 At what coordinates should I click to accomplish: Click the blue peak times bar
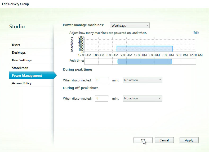pyautogui.click(x=145, y=62)
